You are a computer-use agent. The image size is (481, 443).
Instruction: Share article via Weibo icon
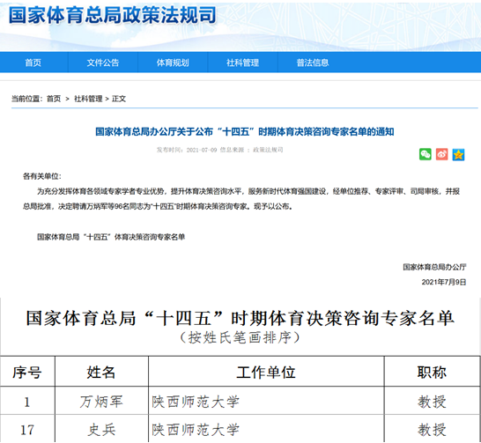click(441, 154)
